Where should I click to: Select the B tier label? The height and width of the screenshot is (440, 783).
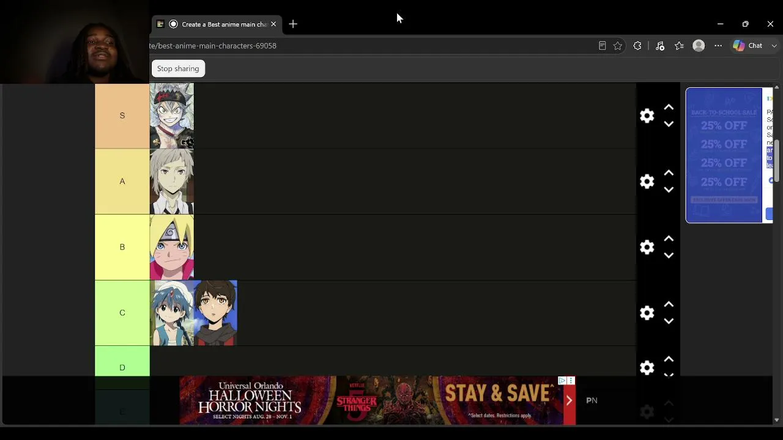(x=122, y=247)
